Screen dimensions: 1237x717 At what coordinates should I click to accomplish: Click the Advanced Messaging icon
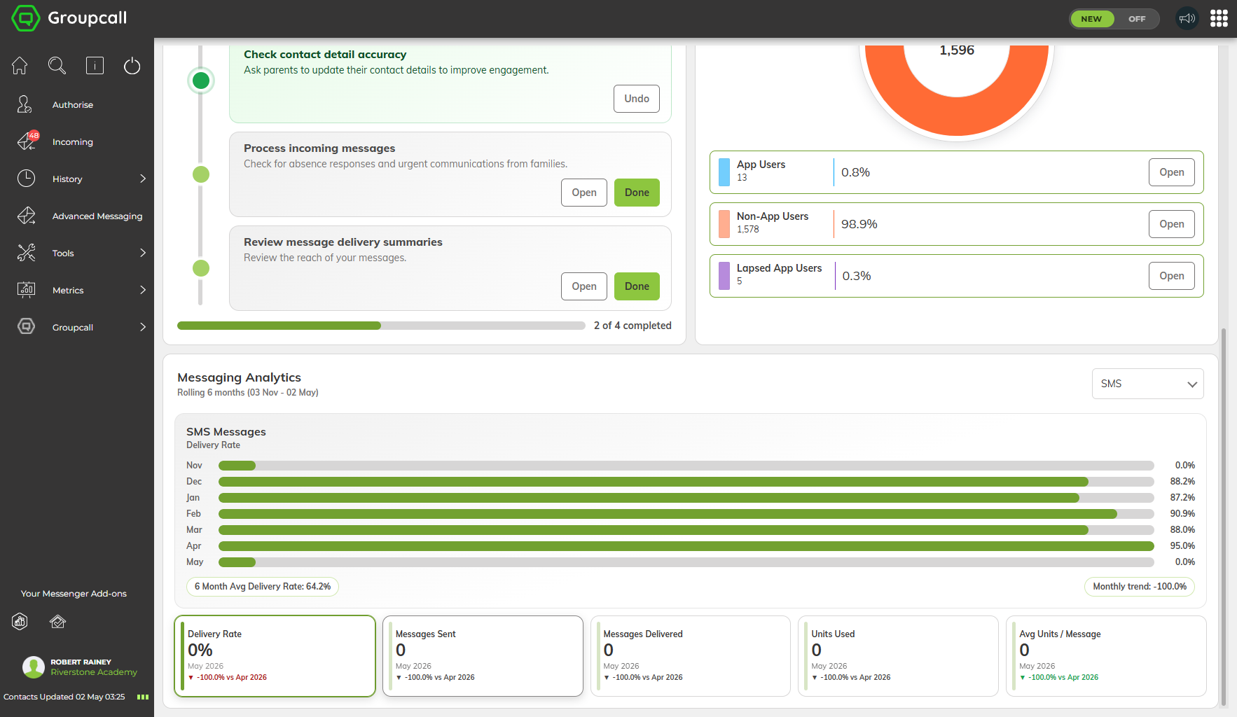pos(26,216)
